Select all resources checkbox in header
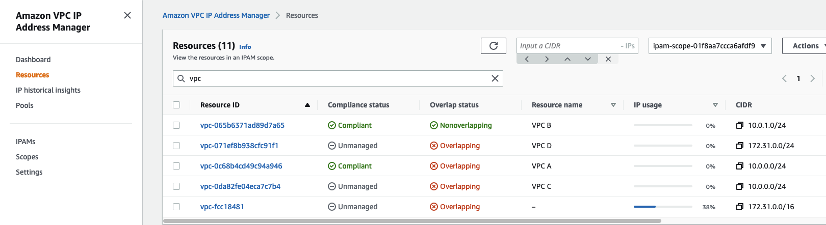 point(176,105)
